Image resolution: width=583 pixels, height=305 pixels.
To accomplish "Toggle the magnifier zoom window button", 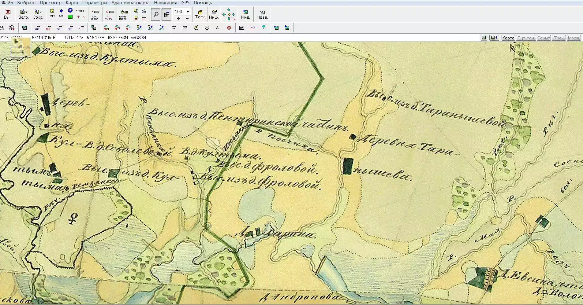I will coord(155,15).
